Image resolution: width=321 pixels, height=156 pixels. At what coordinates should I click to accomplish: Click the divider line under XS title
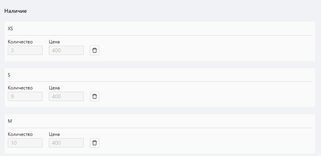pos(160,35)
